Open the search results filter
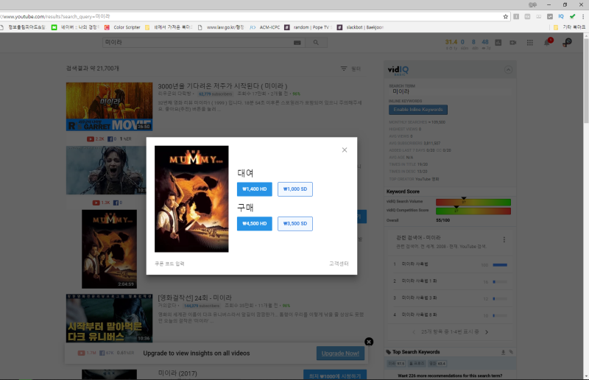589x380 pixels. pos(350,68)
